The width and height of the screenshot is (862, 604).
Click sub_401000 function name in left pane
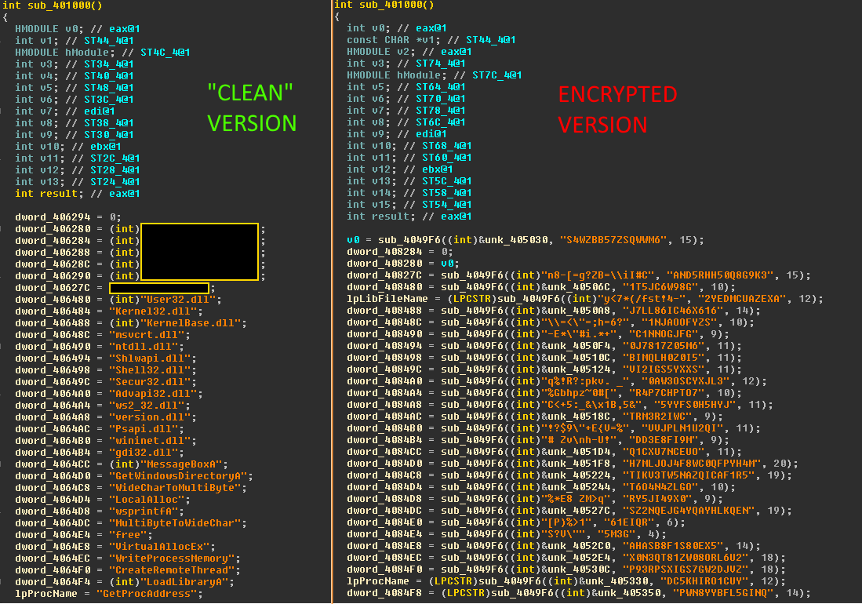tap(59, 5)
